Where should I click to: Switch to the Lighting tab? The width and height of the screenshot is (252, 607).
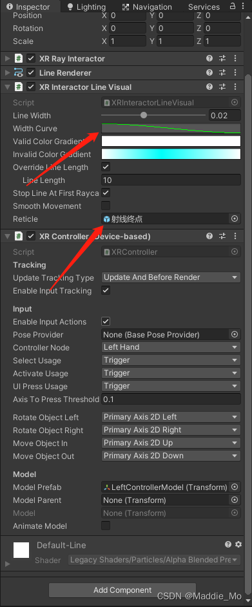tap(86, 7)
